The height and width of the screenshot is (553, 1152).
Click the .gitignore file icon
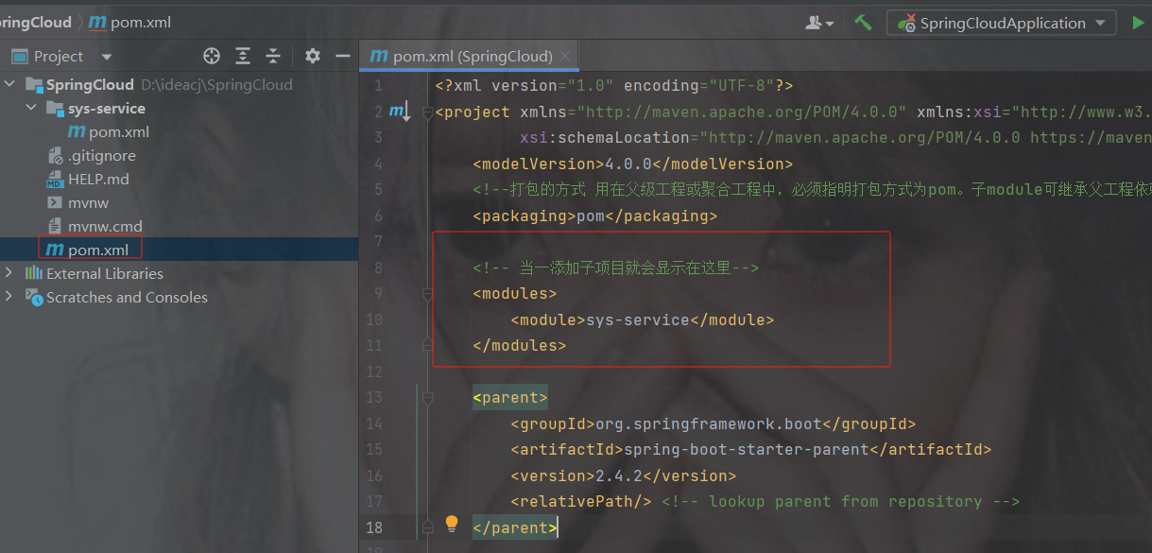click(x=54, y=155)
